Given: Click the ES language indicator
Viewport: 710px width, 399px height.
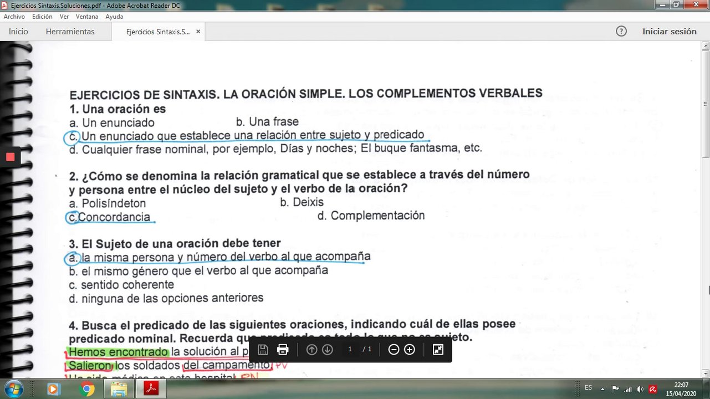Looking at the screenshot, I should 588,388.
